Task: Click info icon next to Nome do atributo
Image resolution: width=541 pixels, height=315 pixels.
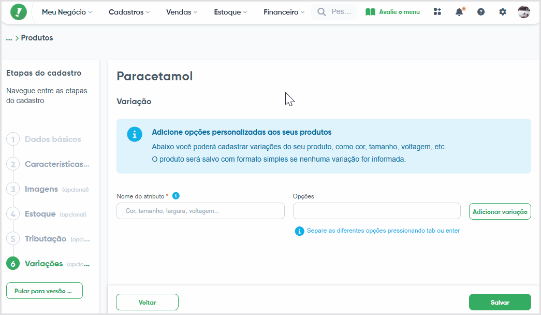Action: (176, 196)
